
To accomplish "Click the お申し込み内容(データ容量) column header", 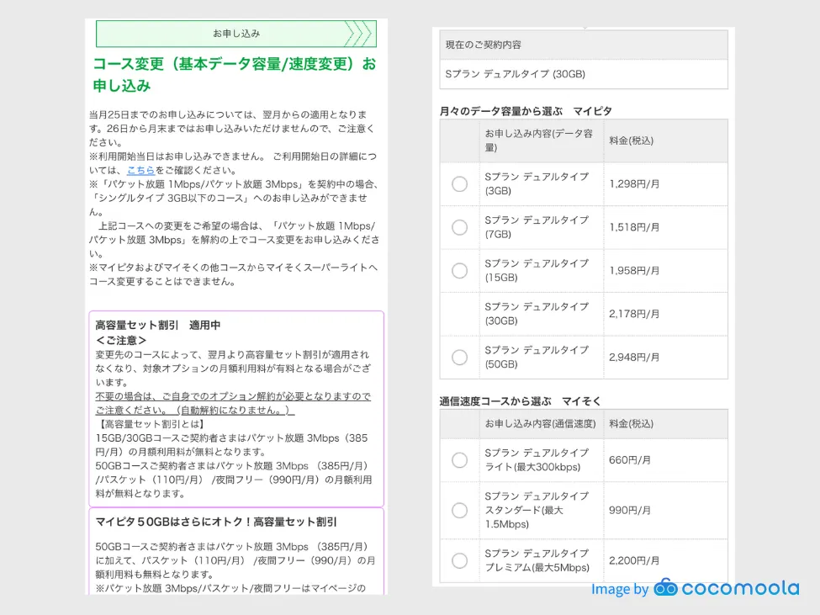I will (x=542, y=140).
